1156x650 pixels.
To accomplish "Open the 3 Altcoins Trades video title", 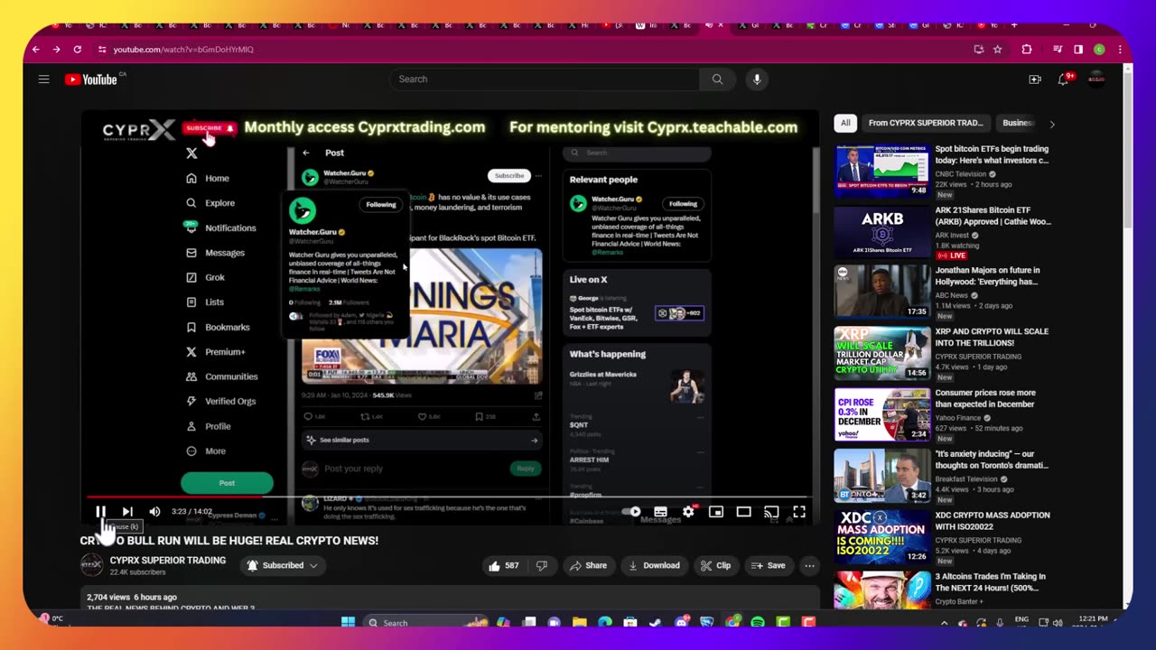I will point(991,582).
